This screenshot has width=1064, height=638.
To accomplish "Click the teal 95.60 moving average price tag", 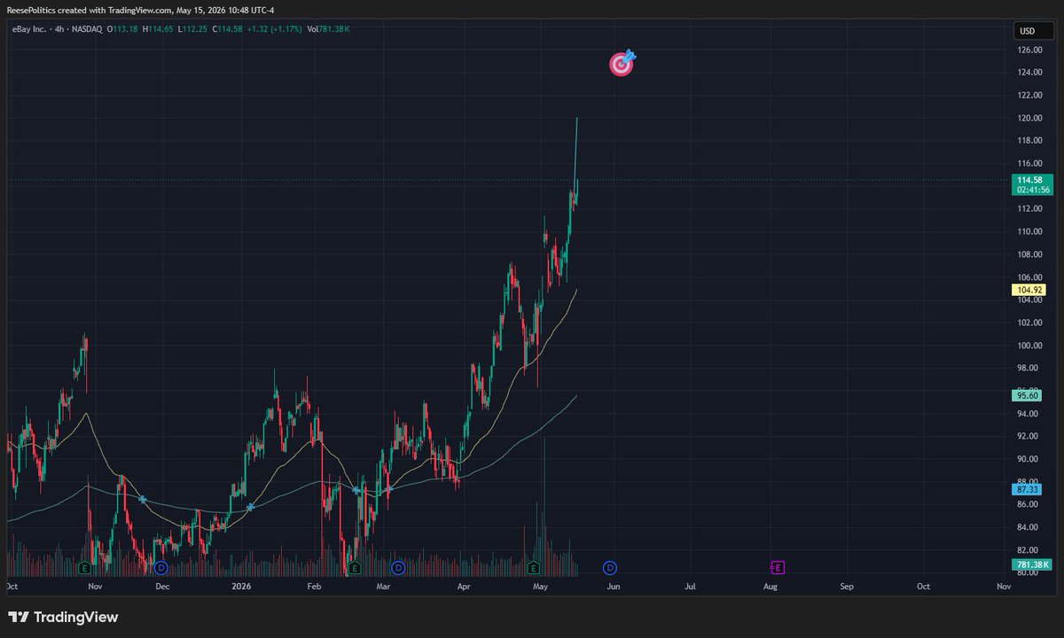I will point(1027,396).
